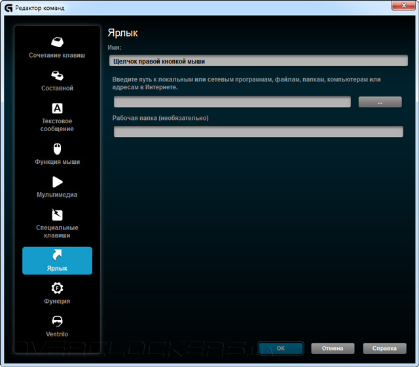Open help via Справка button
419x367 pixels.
pos(384,348)
